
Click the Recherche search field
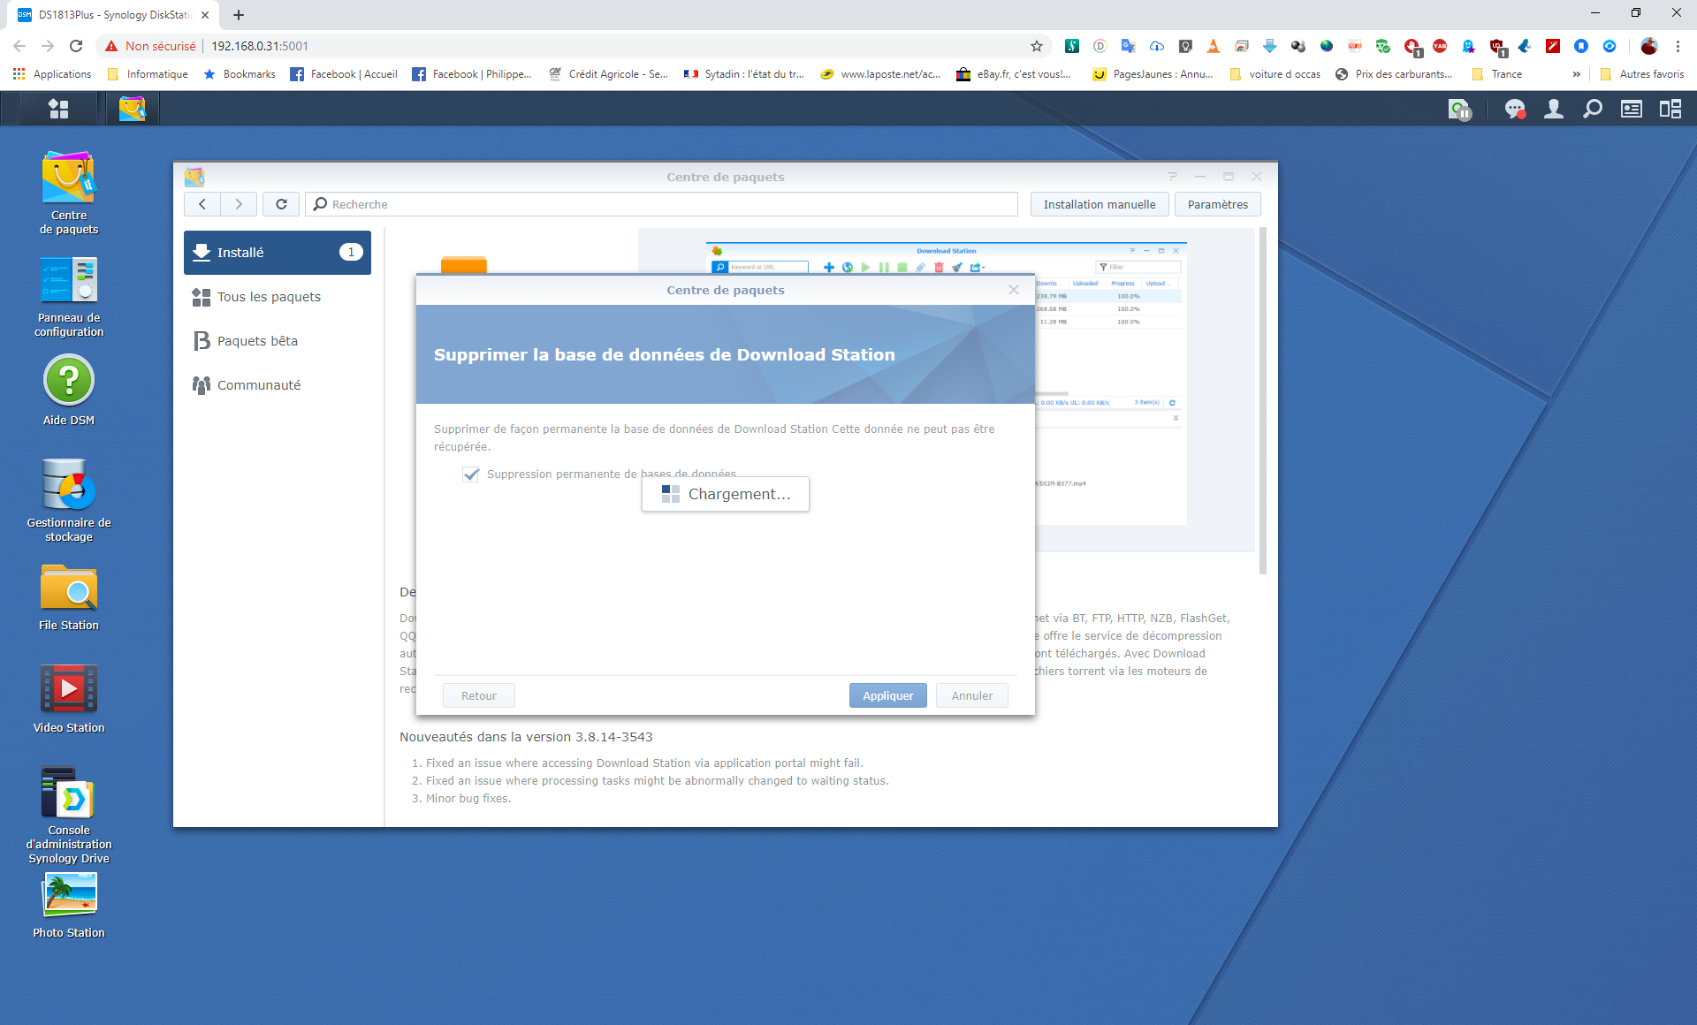663,204
